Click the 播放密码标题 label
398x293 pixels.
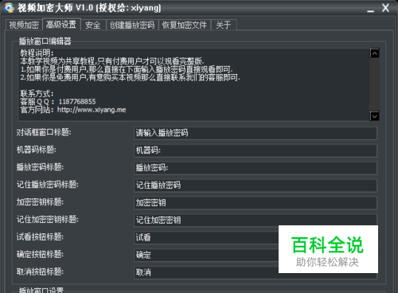(40, 167)
